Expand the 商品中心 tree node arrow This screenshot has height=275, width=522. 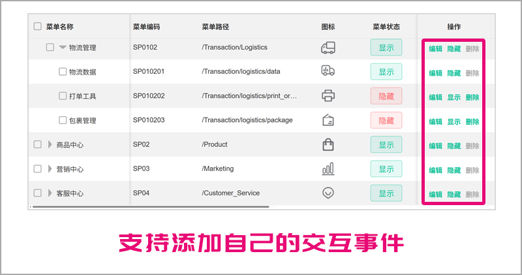[x=50, y=144]
